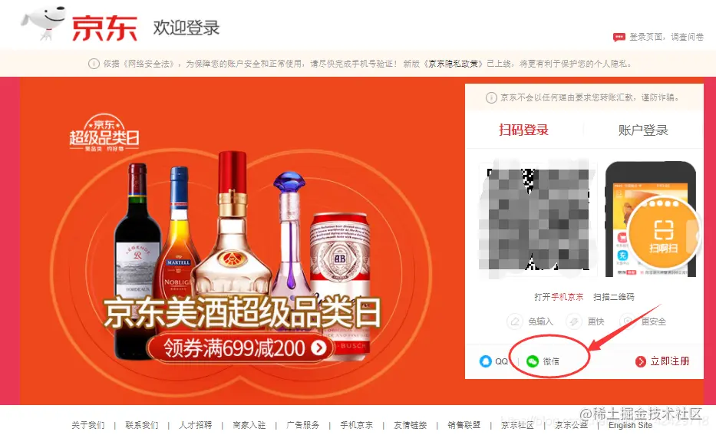Click the arrow on 领券满699减200 button
Viewport: 716px width, 435px height.
(318, 348)
